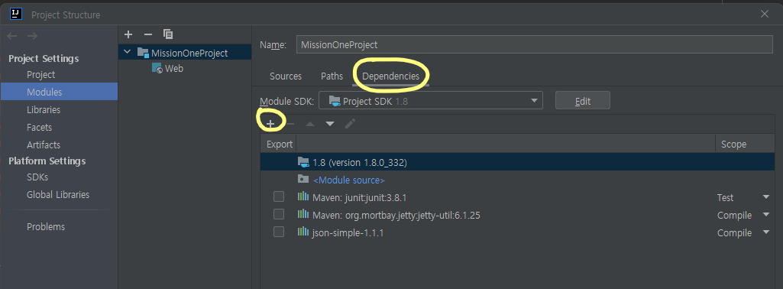Select the MissionOneProject module tree item

point(185,53)
